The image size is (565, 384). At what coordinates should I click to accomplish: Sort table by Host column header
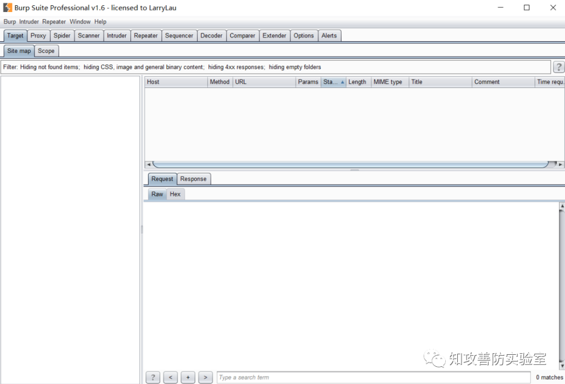coord(176,82)
